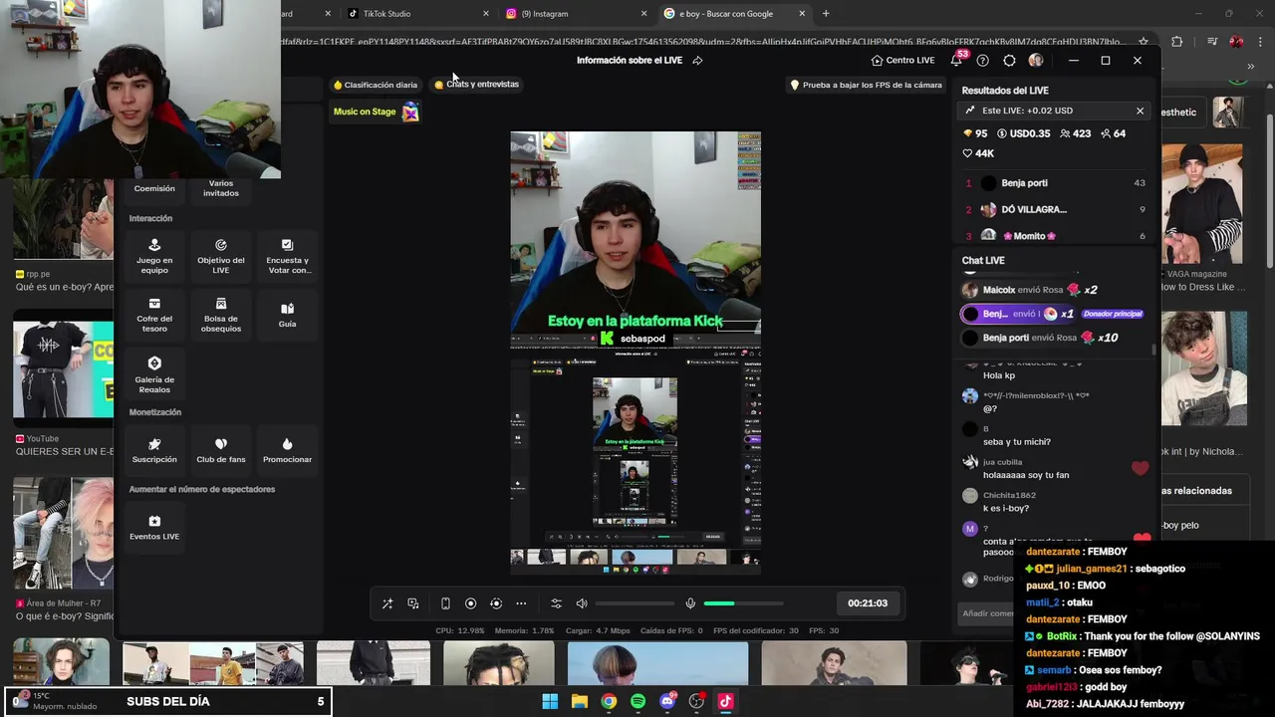The image size is (1275, 717).
Task: Click the magic wand effects icon
Action: [387, 603]
